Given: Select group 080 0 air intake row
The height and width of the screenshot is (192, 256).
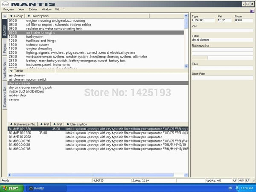Looking at the screenshot, I should pyautogui.click(x=96, y=33).
